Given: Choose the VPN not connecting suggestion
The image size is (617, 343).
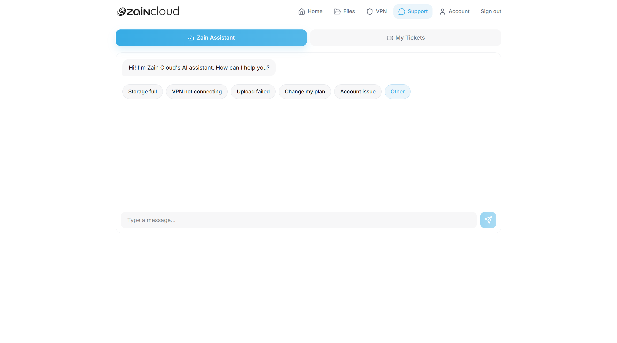Looking at the screenshot, I should pos(197,92).
